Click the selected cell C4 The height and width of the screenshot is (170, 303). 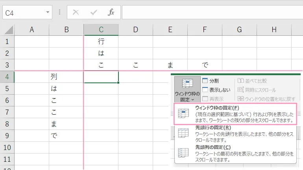(x=101, y=77)
